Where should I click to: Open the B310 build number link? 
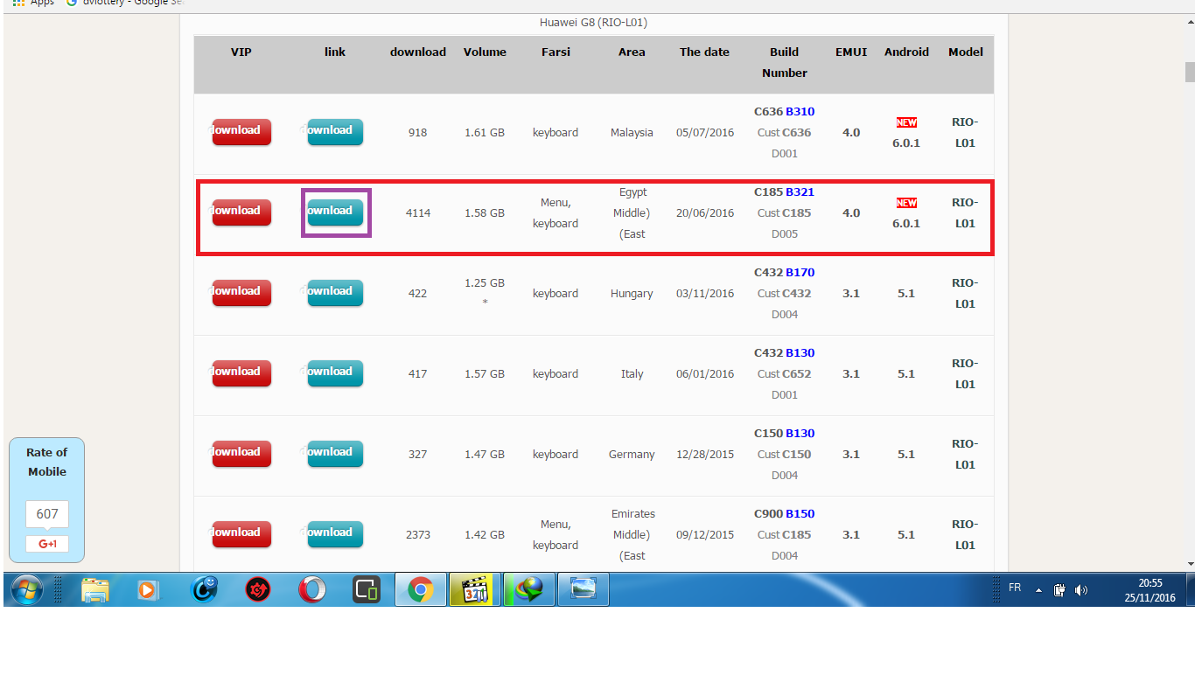point(800,111)
